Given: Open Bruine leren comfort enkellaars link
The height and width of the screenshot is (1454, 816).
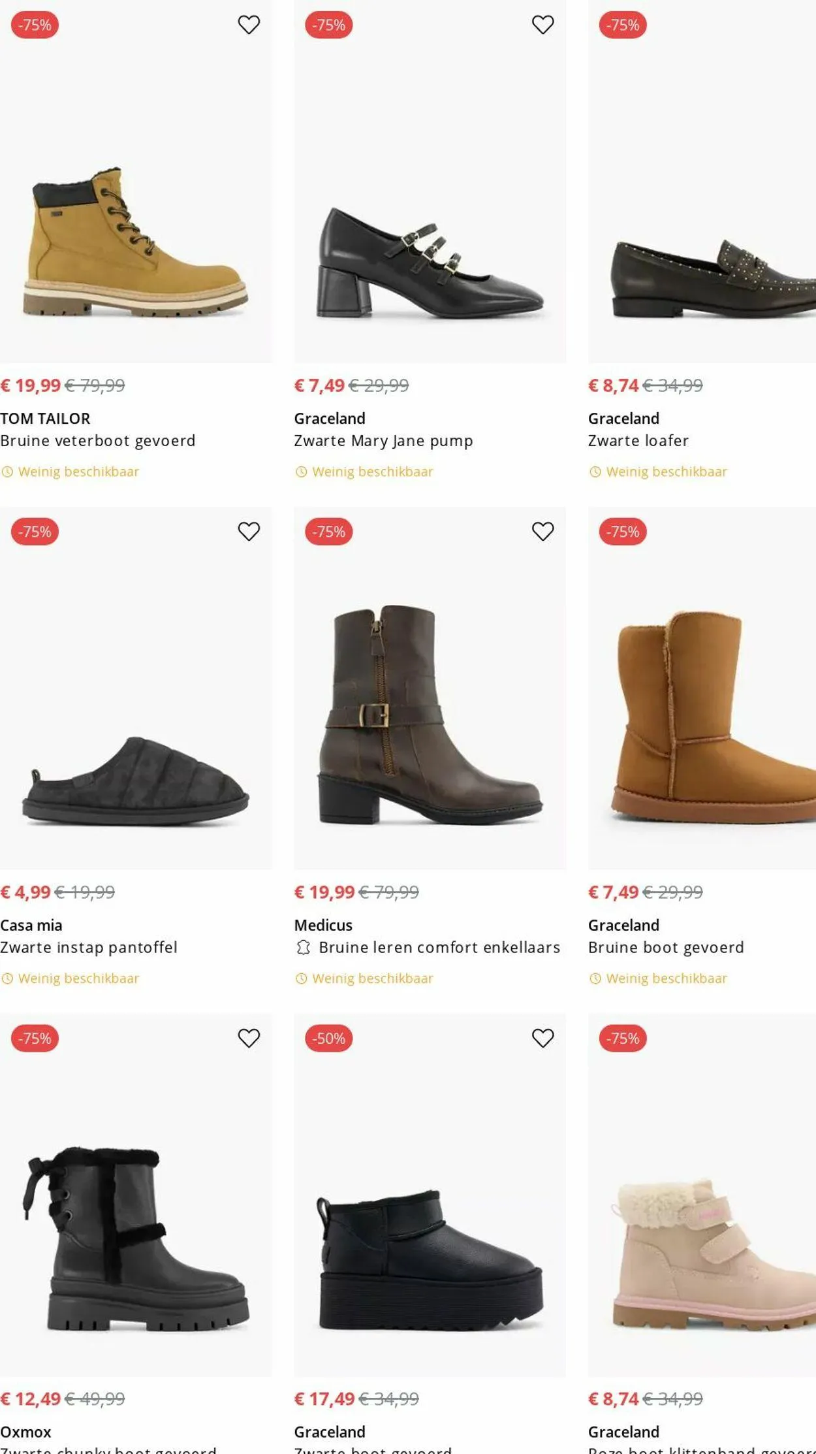Looking at the screenshot, I should (x=439, y=948).
